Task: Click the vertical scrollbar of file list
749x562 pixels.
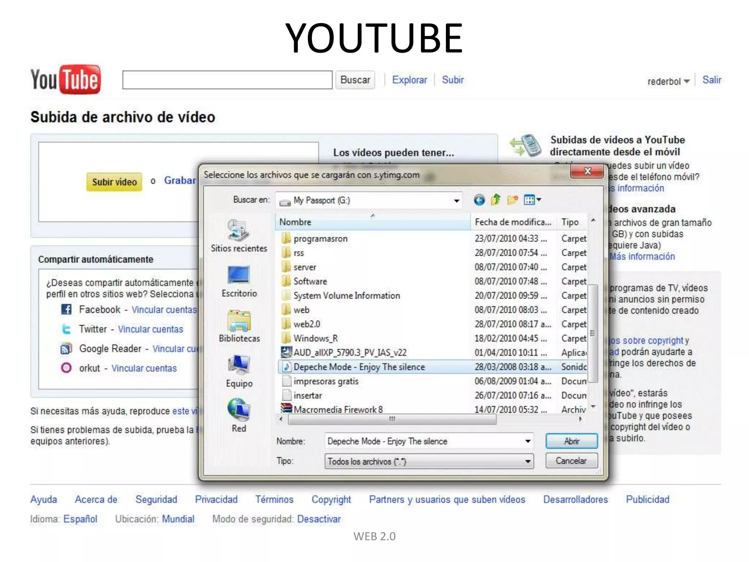Action: click(593, 333)
